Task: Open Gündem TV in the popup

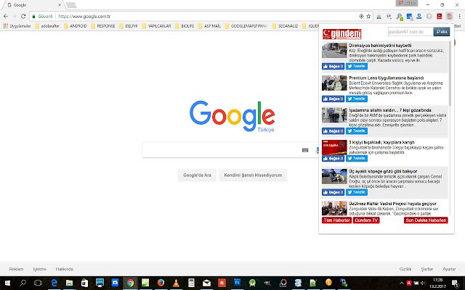Action: [366, 220]
